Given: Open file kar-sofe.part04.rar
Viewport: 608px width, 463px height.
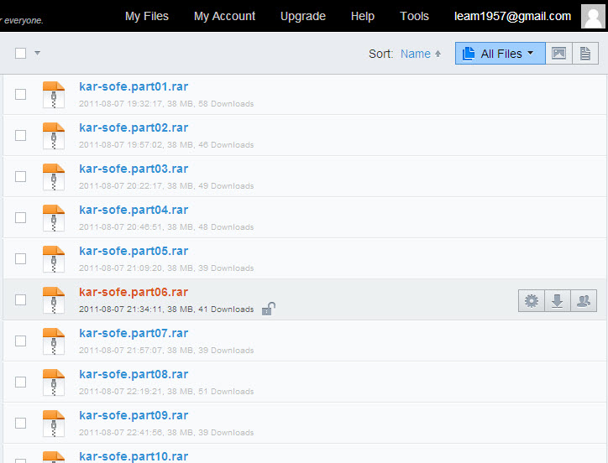Looking at the screenshot, I should (134, 210).
